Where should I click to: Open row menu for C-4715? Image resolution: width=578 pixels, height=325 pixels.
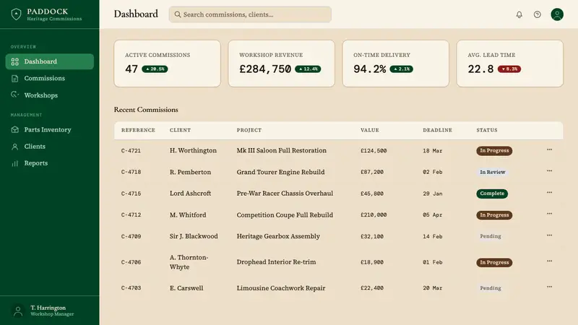click(x=549, y=192)
